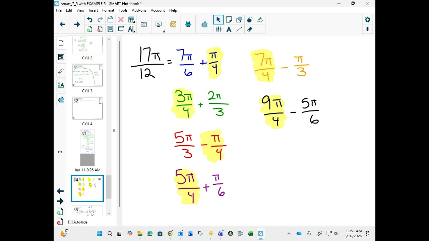Screen dimensions: 429x241
Task: Open Windows taskbar search
Action: tap(110, 234)
